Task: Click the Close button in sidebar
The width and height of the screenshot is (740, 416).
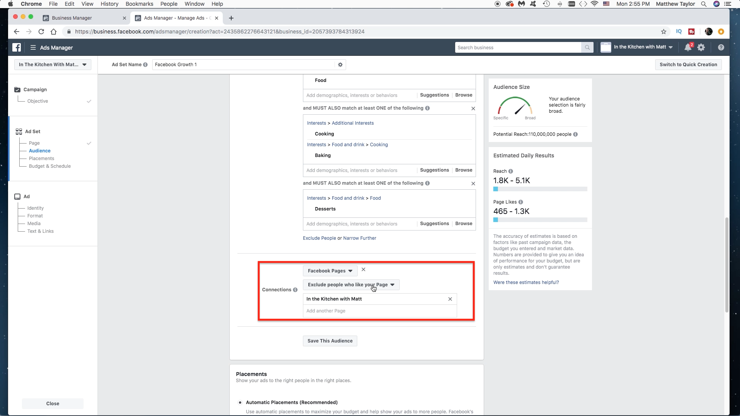Action: click(53, 404)
